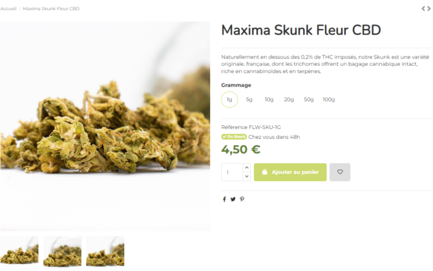View the third product thumbnail
This screenshot has width=433, height=271.
pos(105,251)
